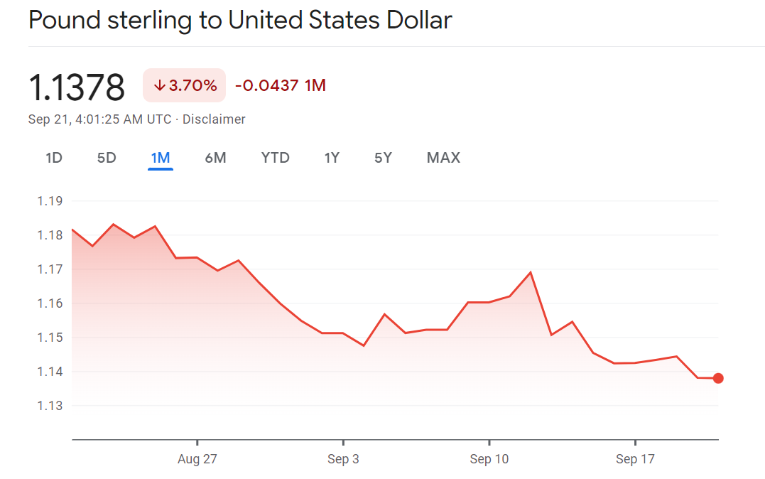Switch to the 5D range tab

point(107,158)
